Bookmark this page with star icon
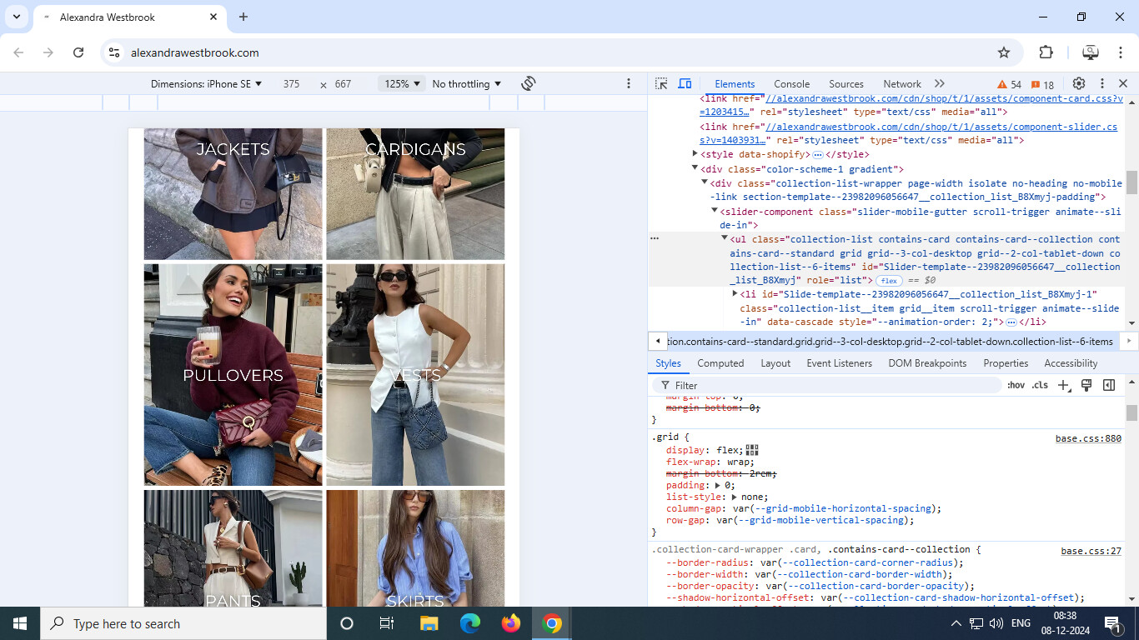 [x=1004, y=52]
